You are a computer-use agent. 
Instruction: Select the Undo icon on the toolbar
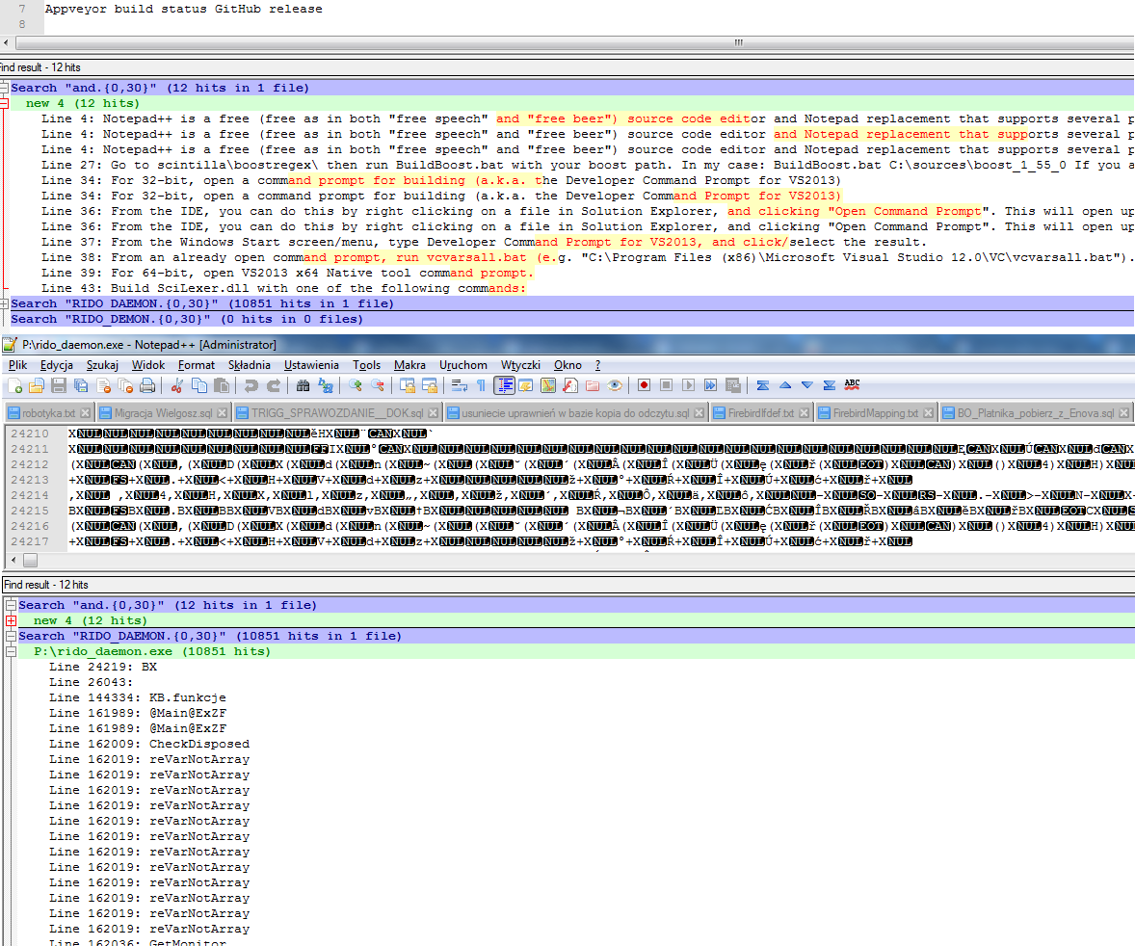click(x=252, y=385)
